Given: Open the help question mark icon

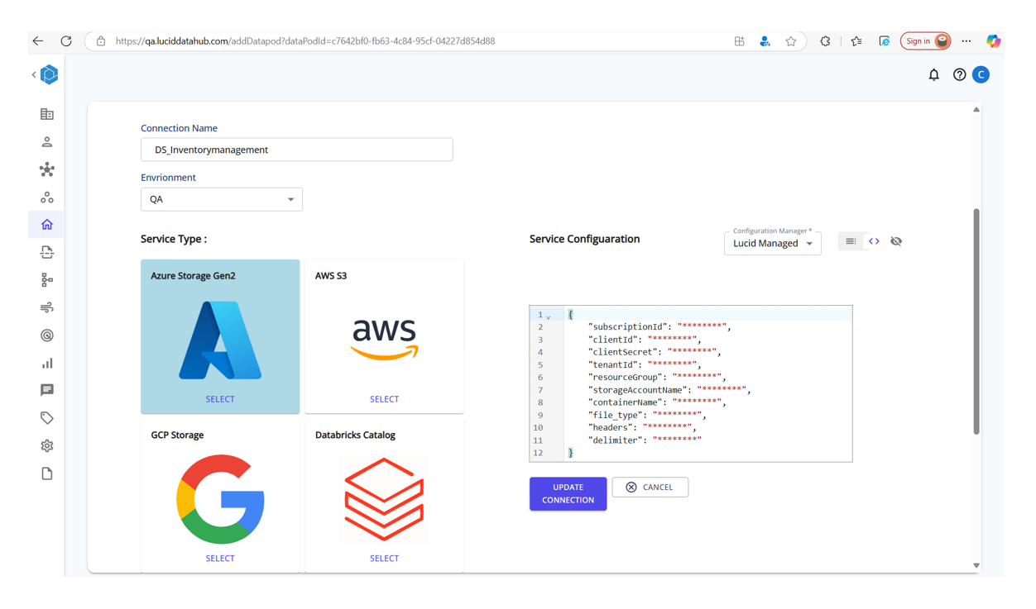Looking at the screenshot, I should 959,74.
